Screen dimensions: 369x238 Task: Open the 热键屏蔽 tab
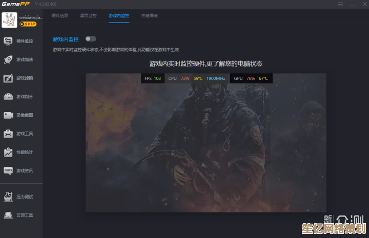(x=150, y=16)
